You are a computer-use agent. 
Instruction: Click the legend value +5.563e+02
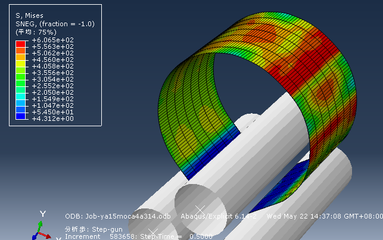(x=53, y=46)
